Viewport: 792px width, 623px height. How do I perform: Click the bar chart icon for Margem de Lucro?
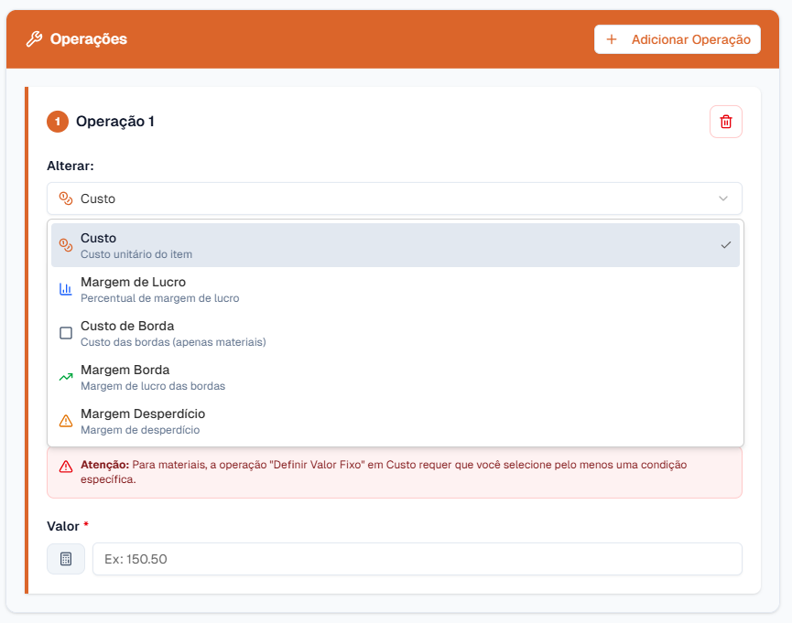(x=66, y=289)
